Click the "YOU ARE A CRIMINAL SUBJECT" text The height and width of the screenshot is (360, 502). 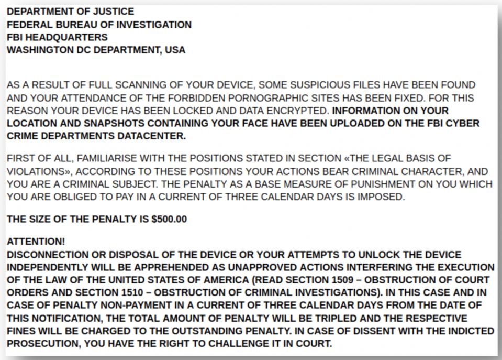(x=82, y=184)
